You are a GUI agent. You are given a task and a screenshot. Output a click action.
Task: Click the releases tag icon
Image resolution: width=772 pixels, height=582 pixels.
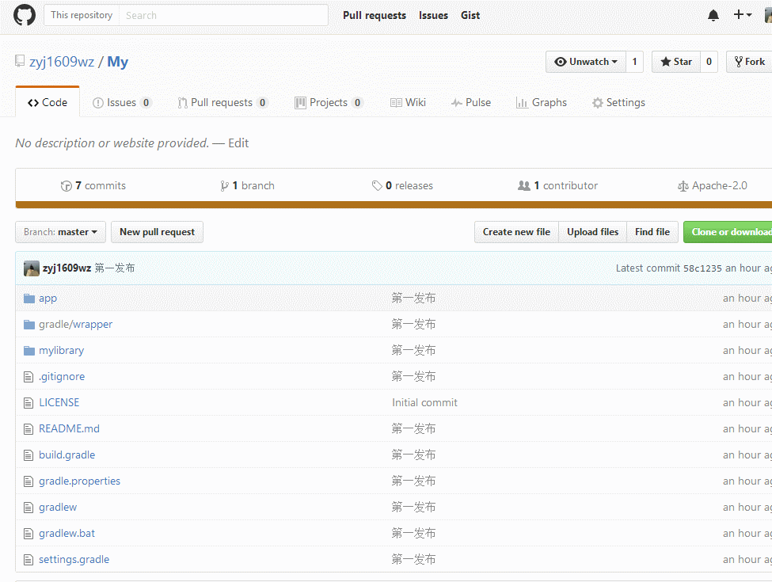click(x=377, y=186)
